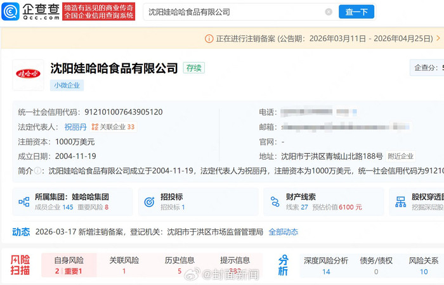Open 全部动态 all updates link

(x=283, y=232)
